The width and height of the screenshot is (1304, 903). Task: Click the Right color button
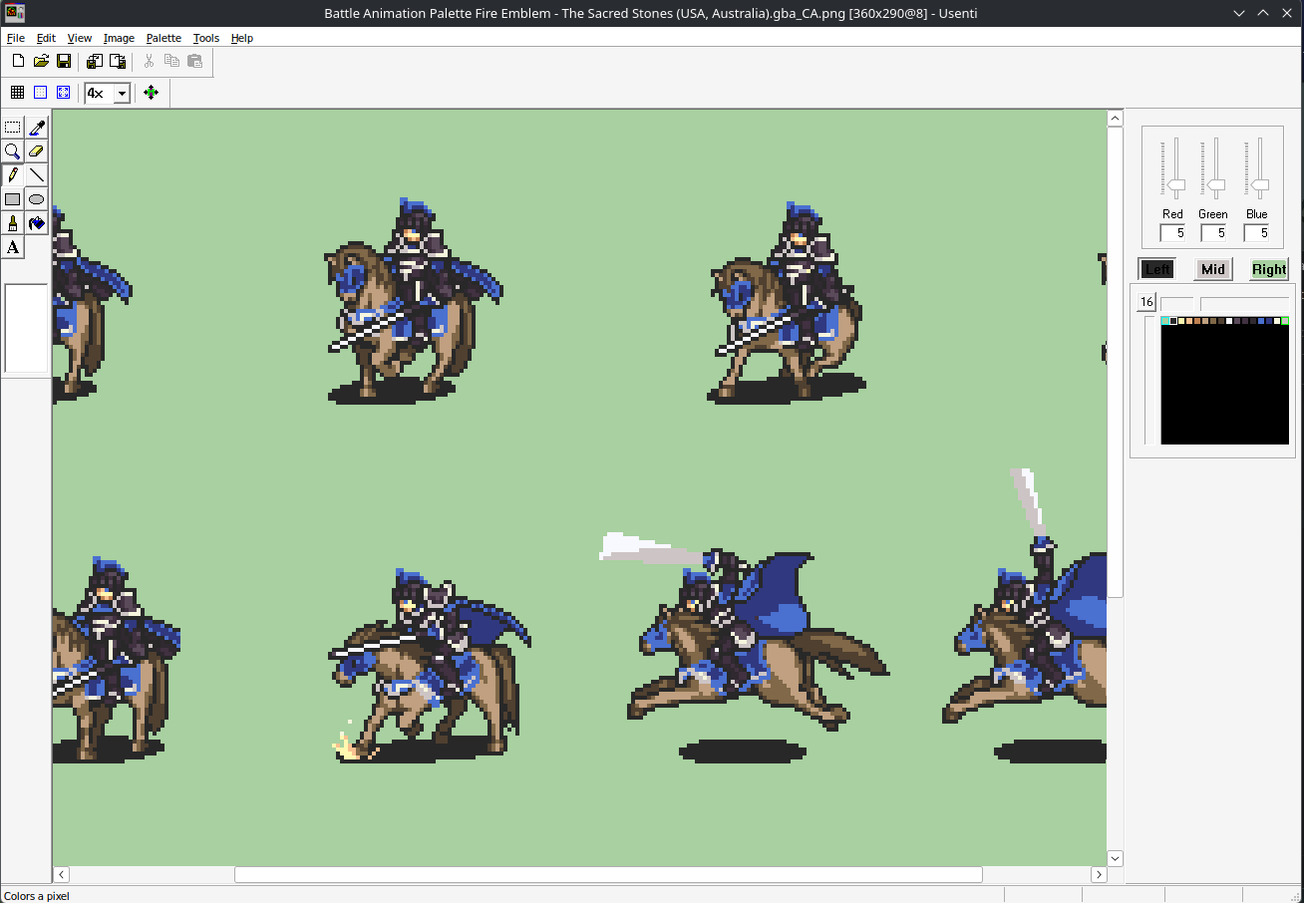(x=1269, y=269)
